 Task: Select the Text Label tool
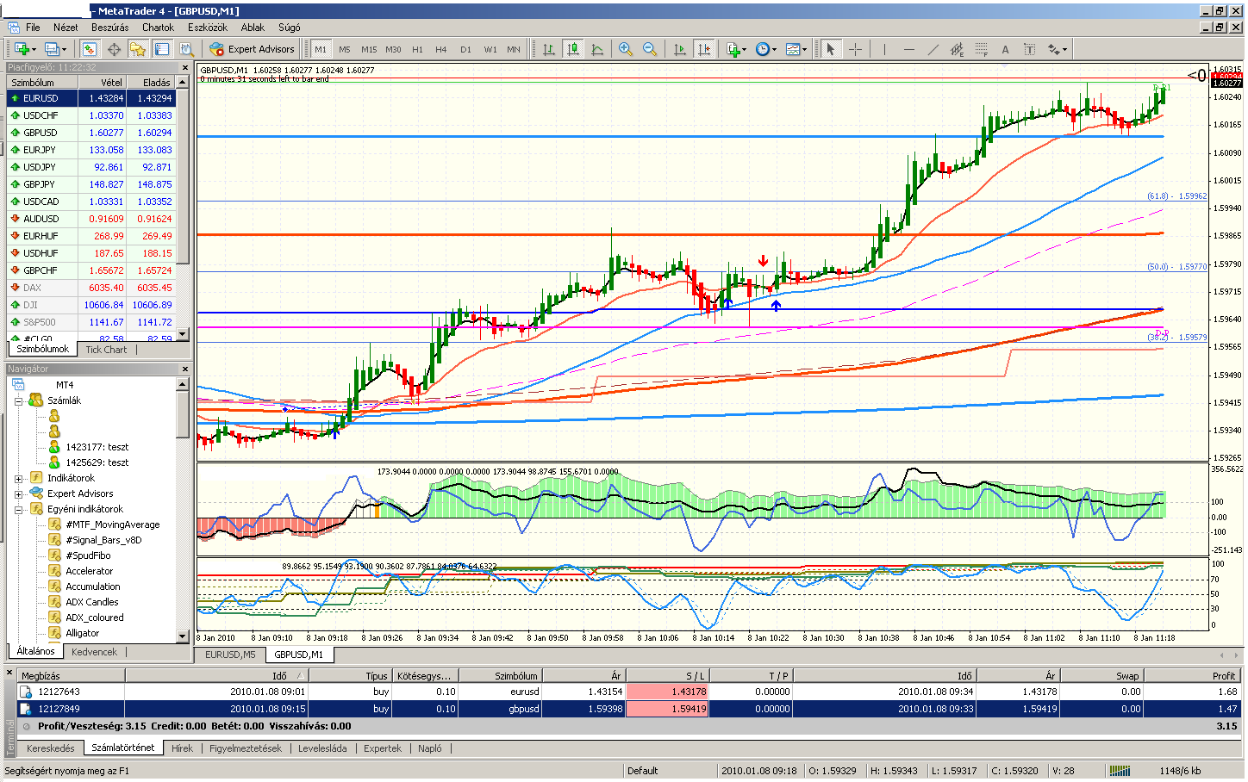(1029, 49)
